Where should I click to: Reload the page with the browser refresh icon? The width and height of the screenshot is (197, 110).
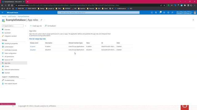tap(9, 5)
